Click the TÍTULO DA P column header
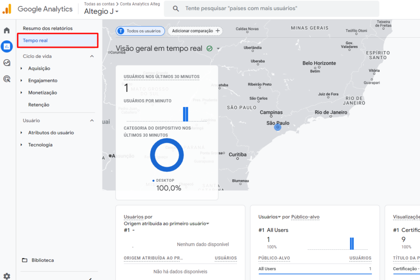The image size is (420, 280). tap(406, 258)
